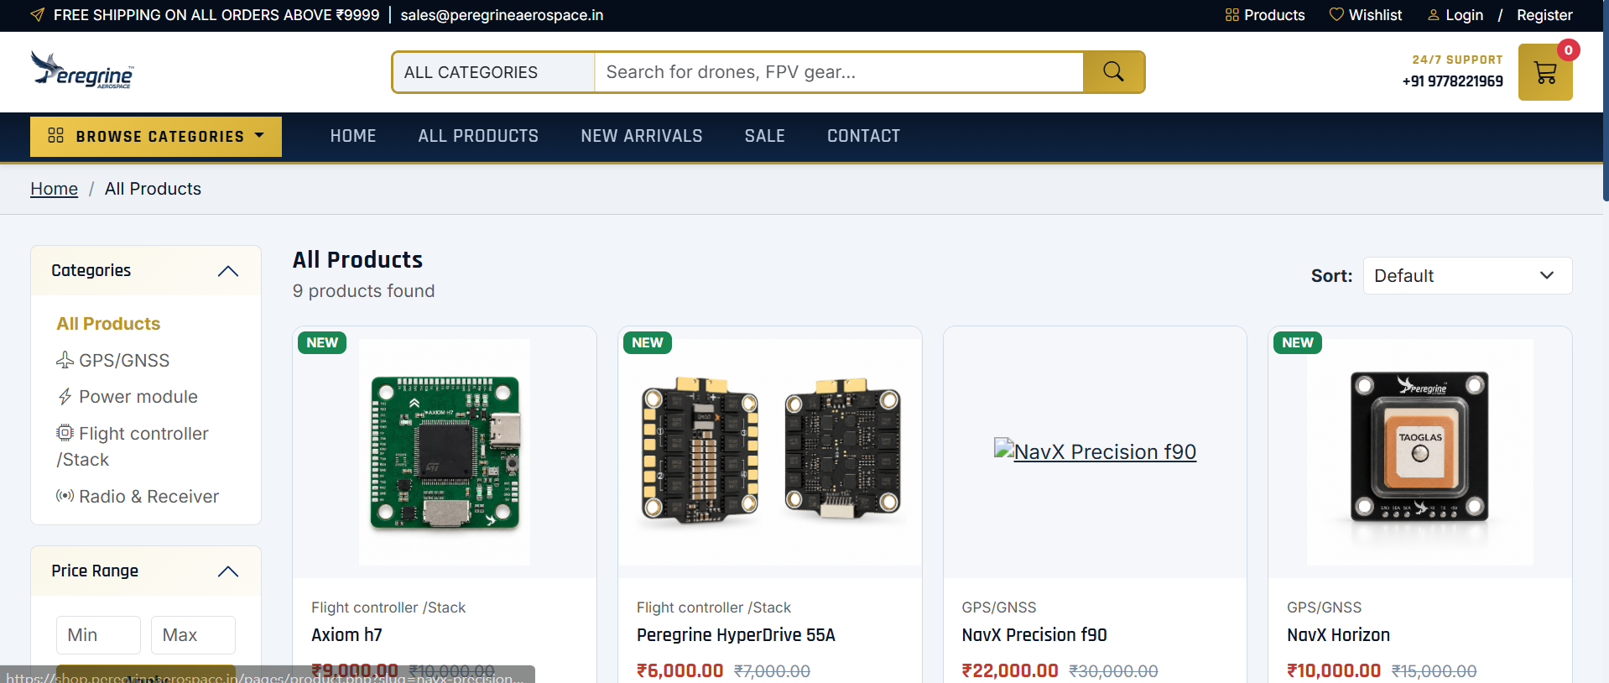Open the Peregrine HyperDrive 55A image
Screen dimensions: 1609x683
pyautogui.click(x=770, y=452)
